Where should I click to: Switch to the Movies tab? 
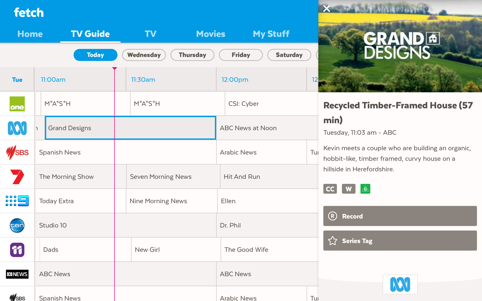point(211,34)
